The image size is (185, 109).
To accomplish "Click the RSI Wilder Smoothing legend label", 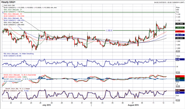I will 19,54.
